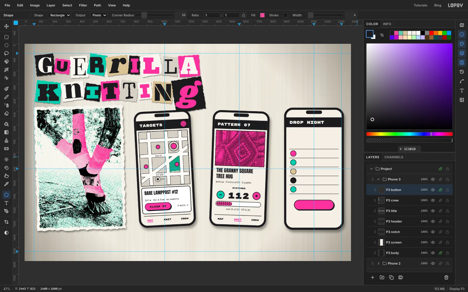
Task: Open the Layers panel sidebar icon
Action: pyautogui.click(x=462, y=53)
